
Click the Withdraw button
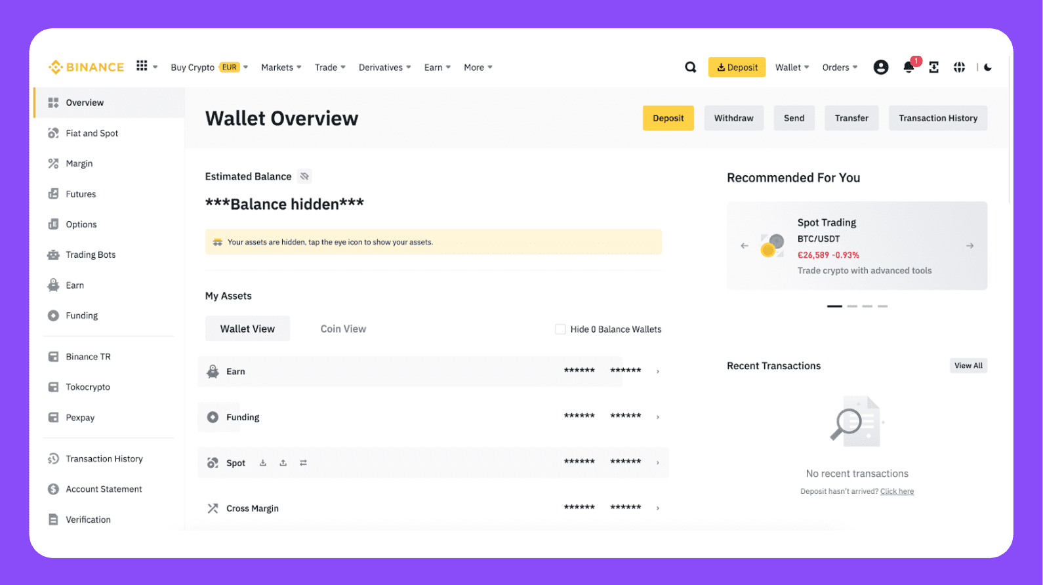pos(734,118)
